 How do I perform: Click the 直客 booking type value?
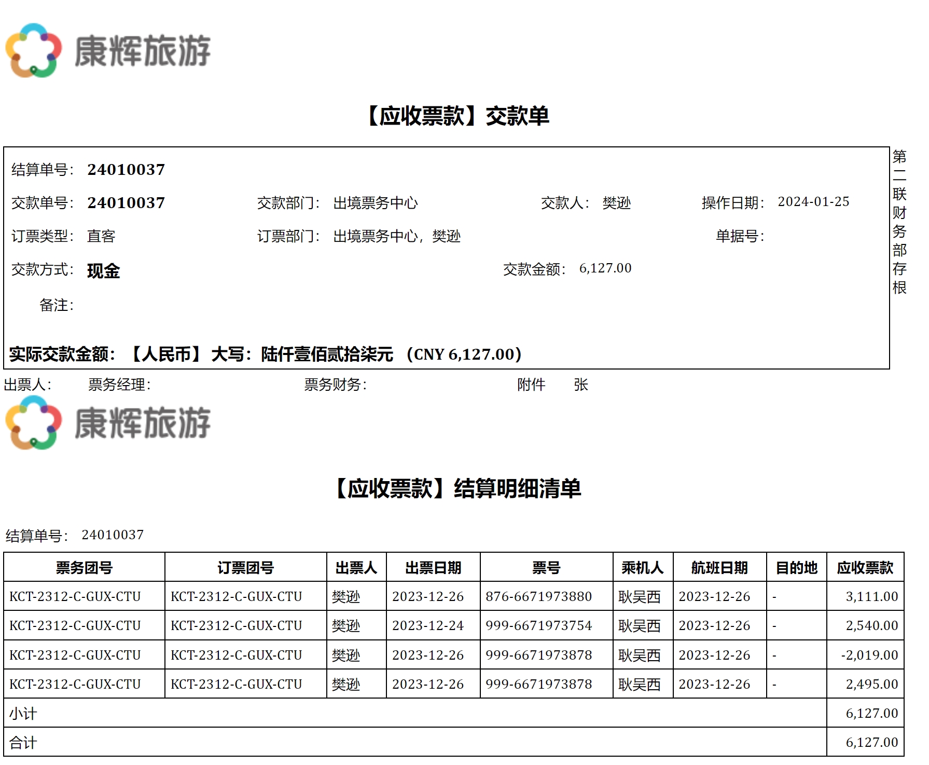[101, 236]
